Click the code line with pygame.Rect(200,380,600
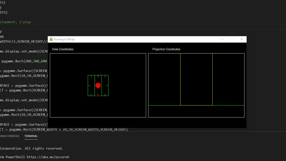Image resolution: width=286 pixels, height=161 pixels. tap(24, 61)
